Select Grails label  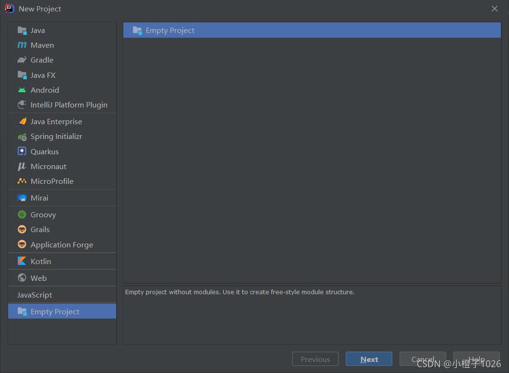point(40,229)
